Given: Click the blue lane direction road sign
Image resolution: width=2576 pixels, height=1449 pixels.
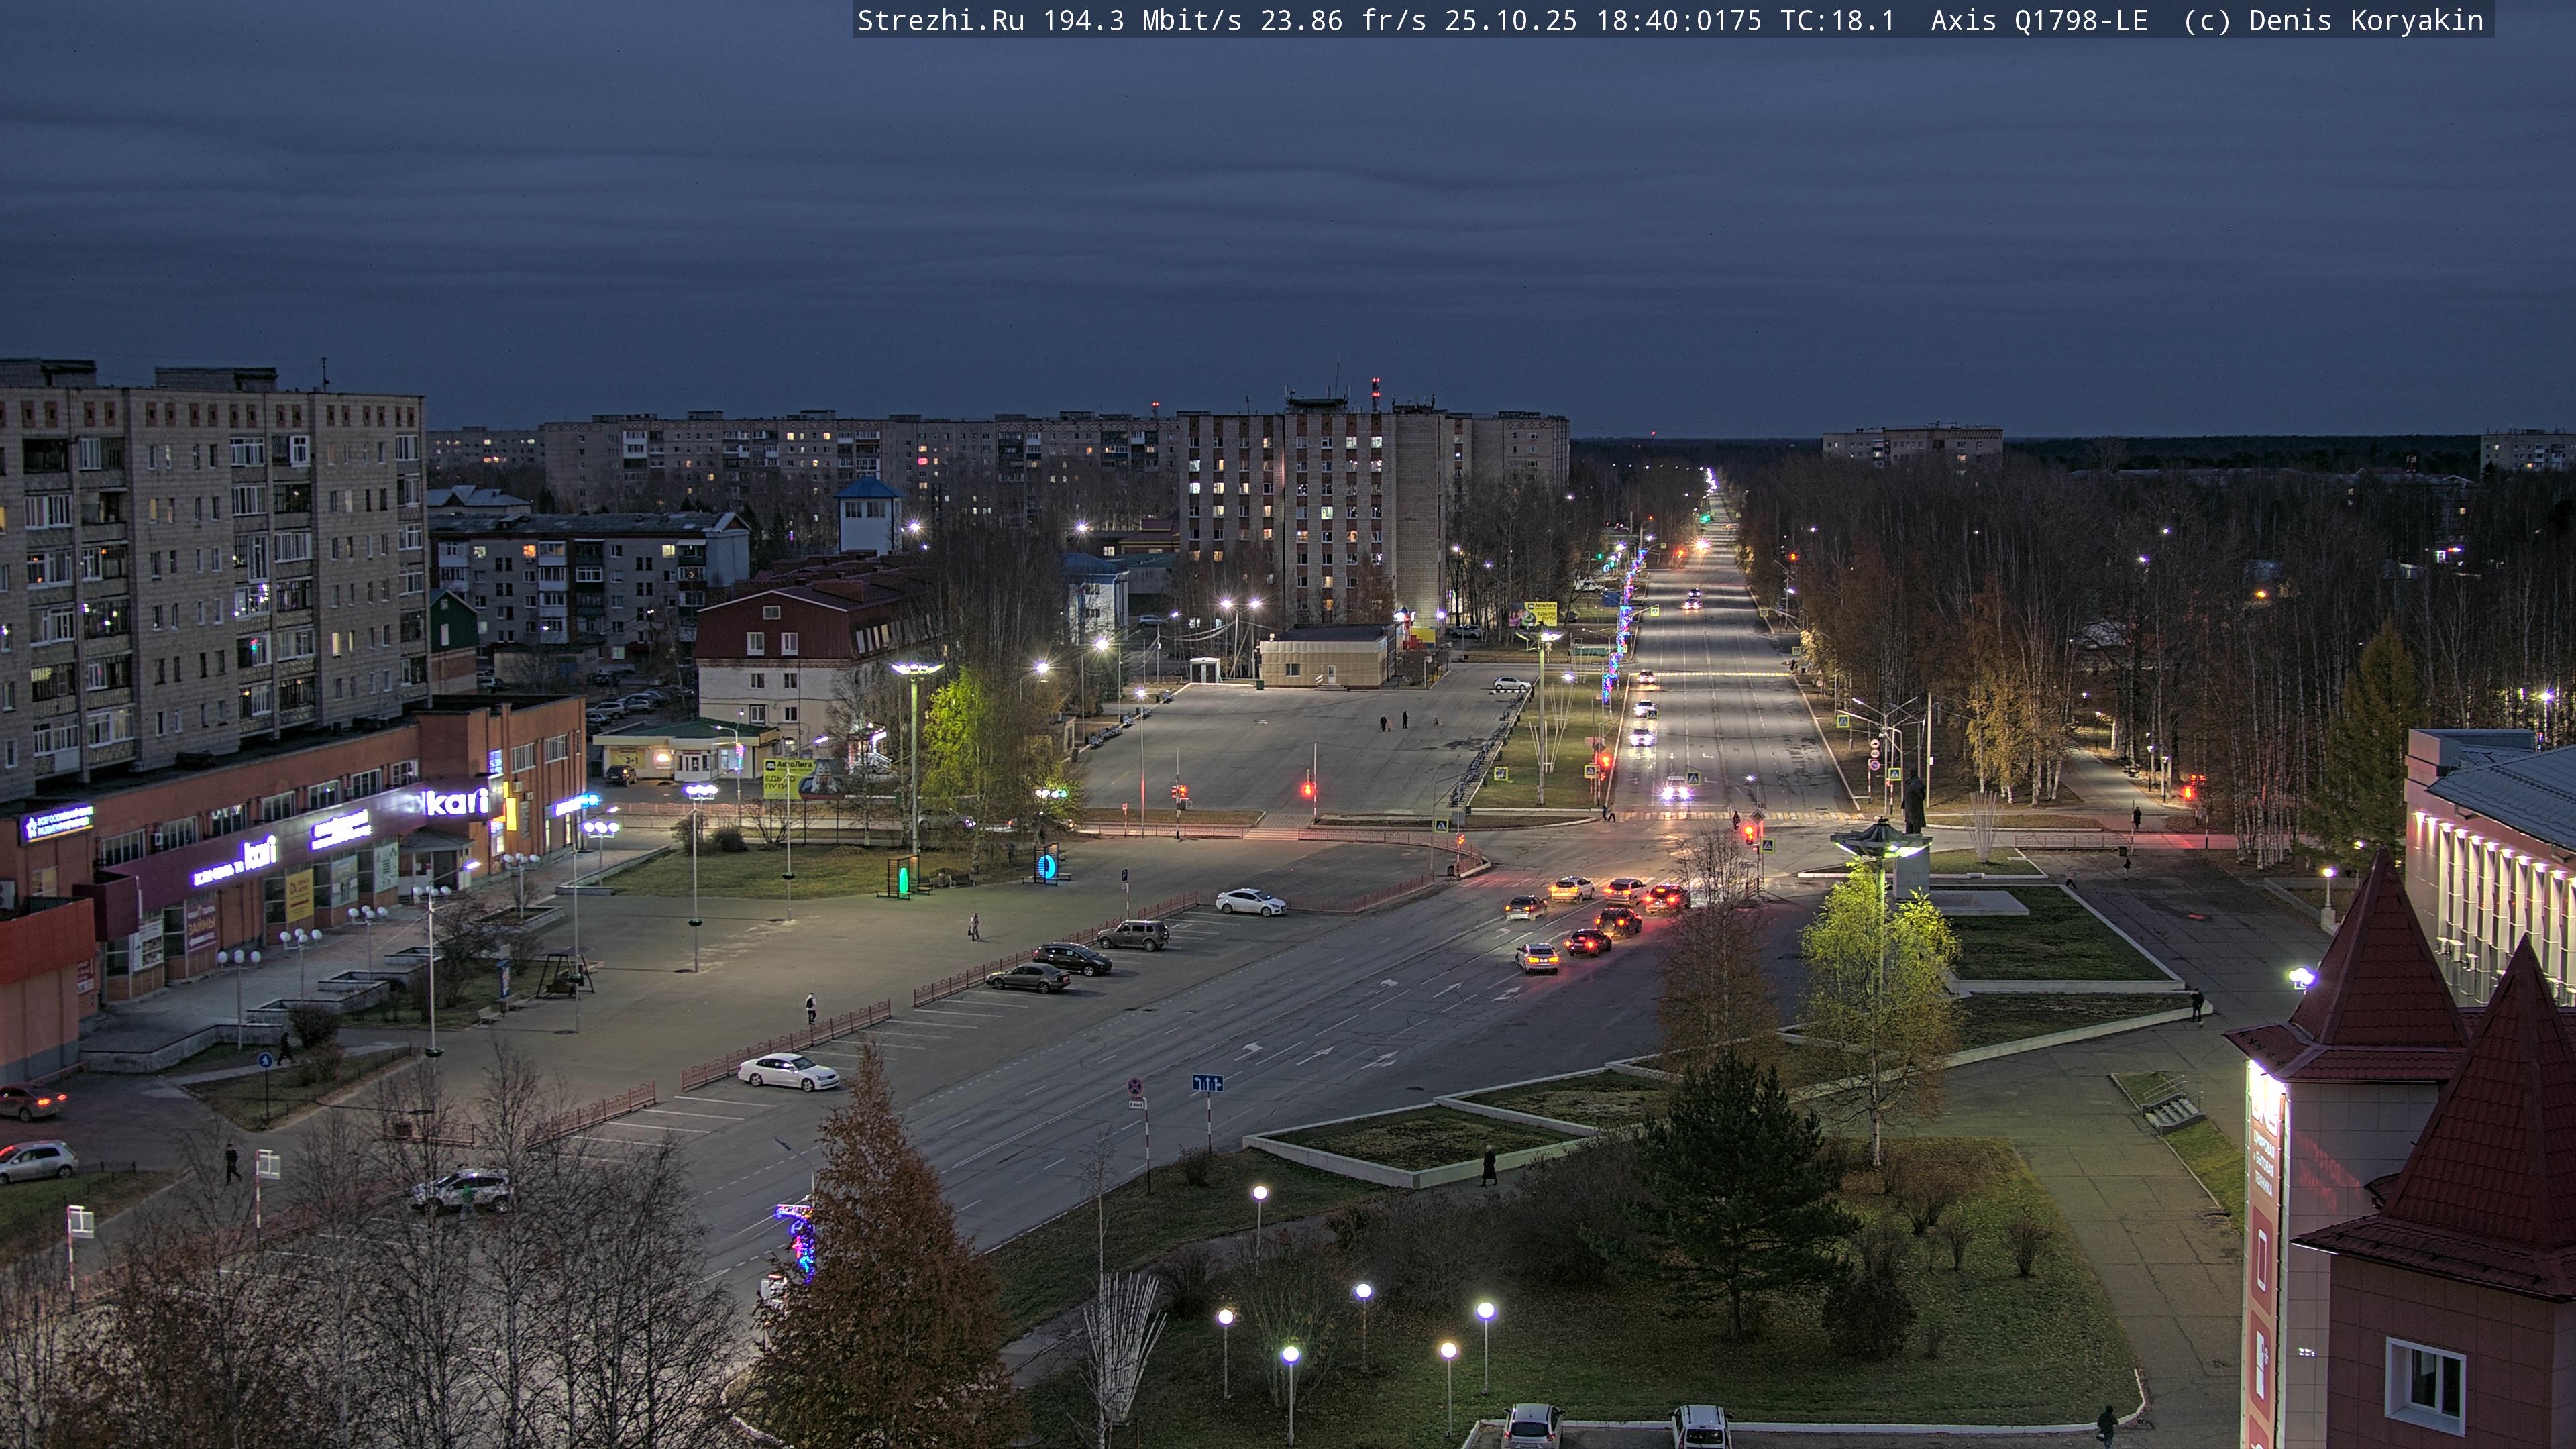Looking at the screenshot, I should coord(1207,1083).
